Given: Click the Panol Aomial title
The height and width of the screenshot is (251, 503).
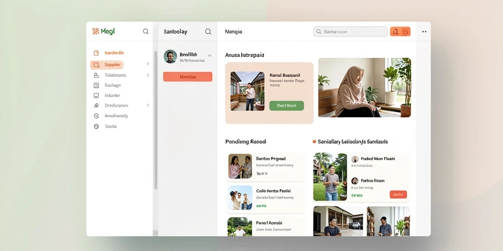Looking at the screenshot, I should (x=269, y=223).
